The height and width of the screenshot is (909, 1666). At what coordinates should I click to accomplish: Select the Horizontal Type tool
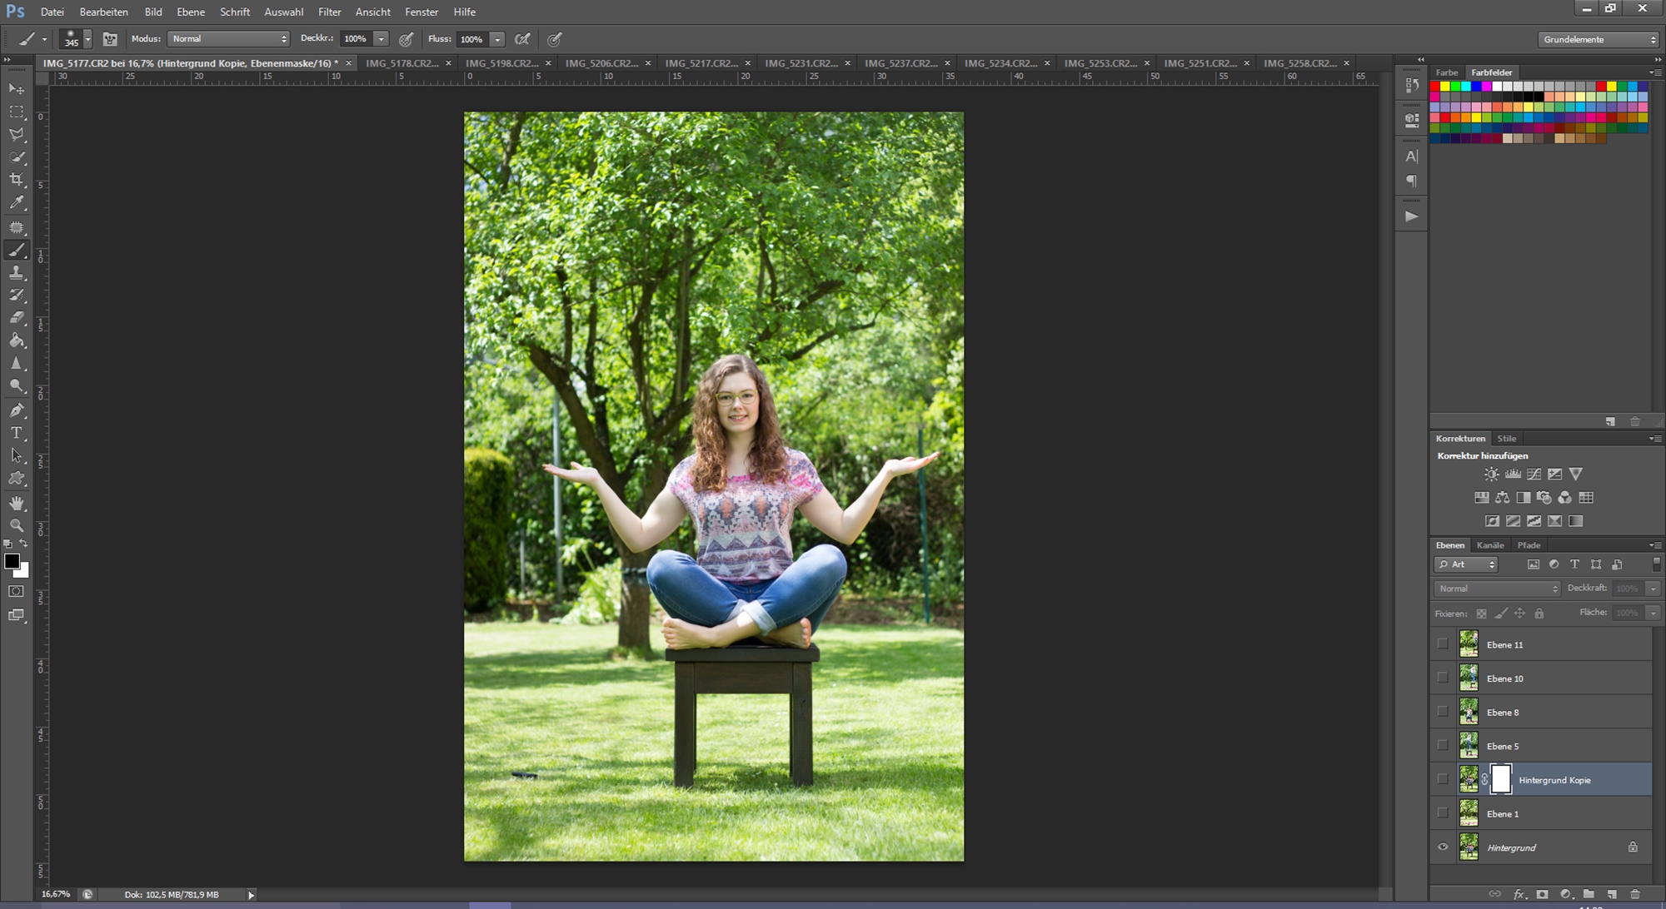17,433
